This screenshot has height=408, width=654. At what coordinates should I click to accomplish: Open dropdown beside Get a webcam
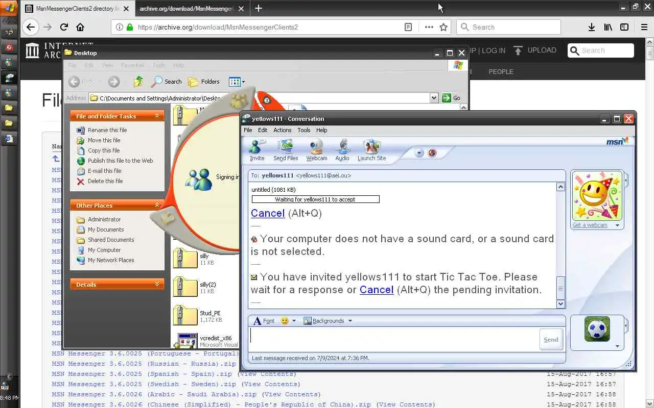coord(617,225)
